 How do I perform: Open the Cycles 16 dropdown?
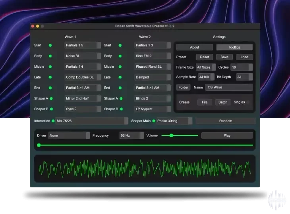click(242, 67)
